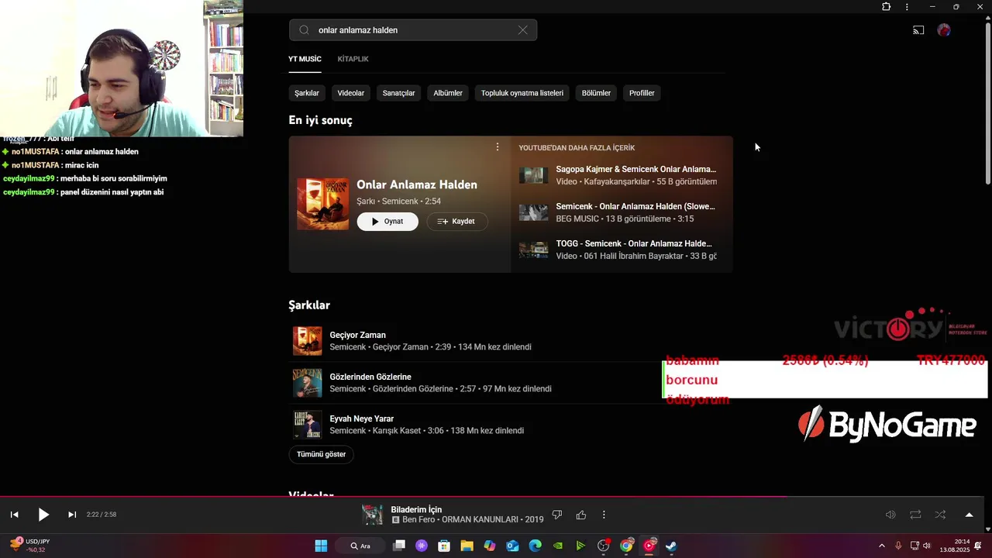Screen dimensions: 992x558
Task: Open now-playing song three-dot menu
Action: coord(604,515)
